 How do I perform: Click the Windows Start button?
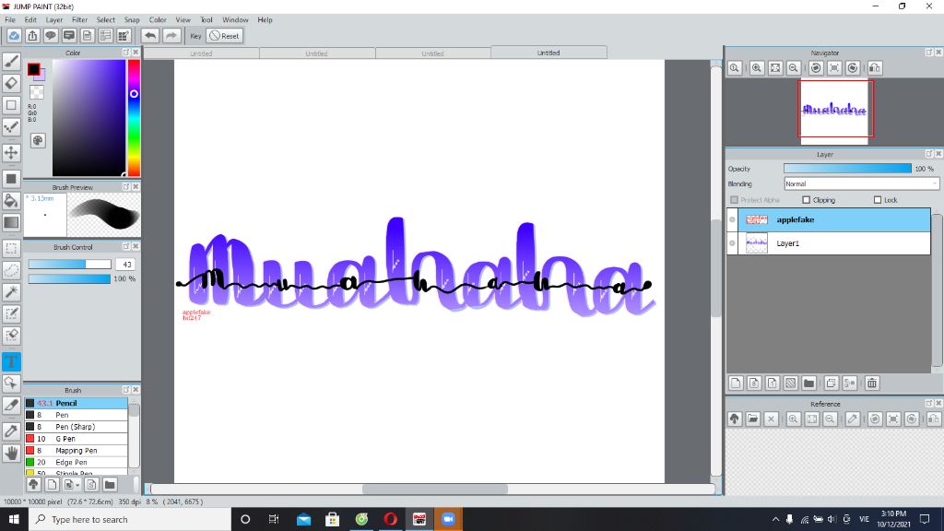14,519
